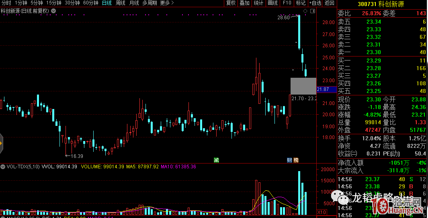Switch to 月线 monthly chart

click(x=134, y=3)
